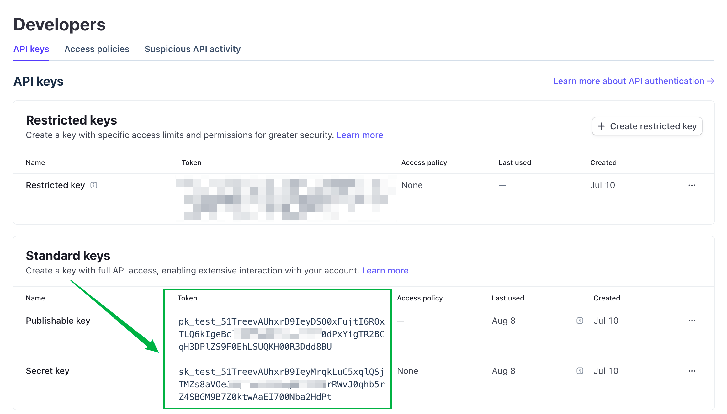
Task: Click info icon in Secret key row
Action: click(x=580, y=371)
